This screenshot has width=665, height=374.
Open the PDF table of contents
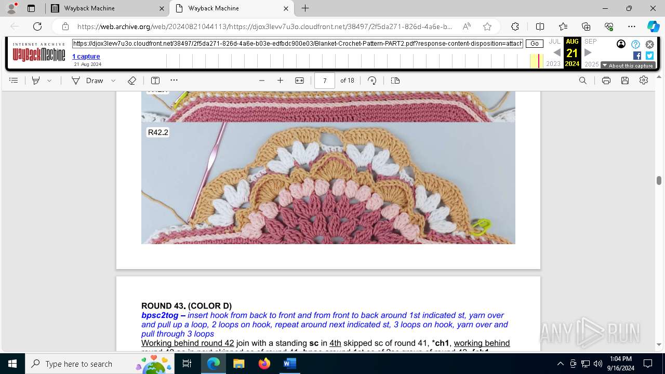[x=14, y=81]
